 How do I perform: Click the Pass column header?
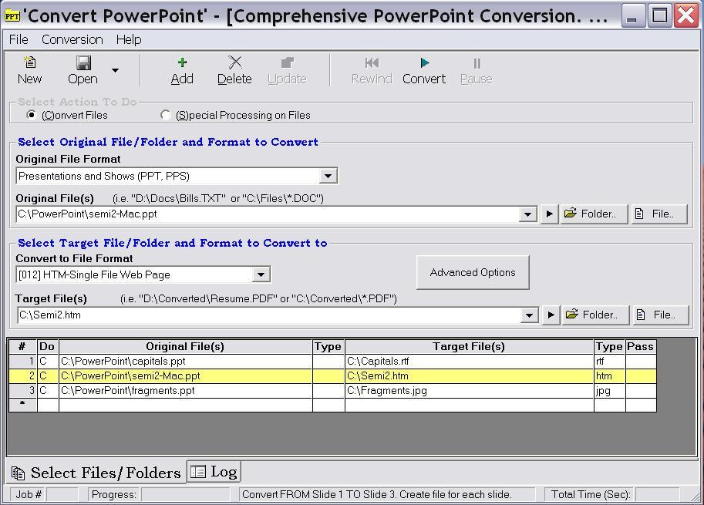(x=641, y=346)
